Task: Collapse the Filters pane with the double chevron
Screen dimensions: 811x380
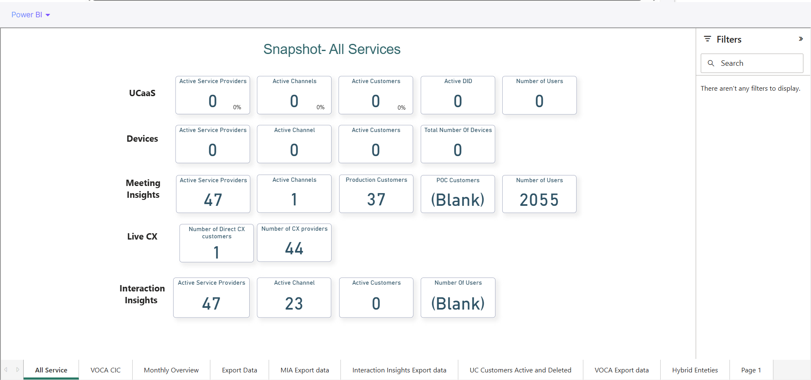Action: tap(800, 39)
